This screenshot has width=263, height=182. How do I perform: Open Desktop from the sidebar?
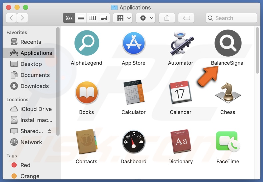[x=29, y=64]
